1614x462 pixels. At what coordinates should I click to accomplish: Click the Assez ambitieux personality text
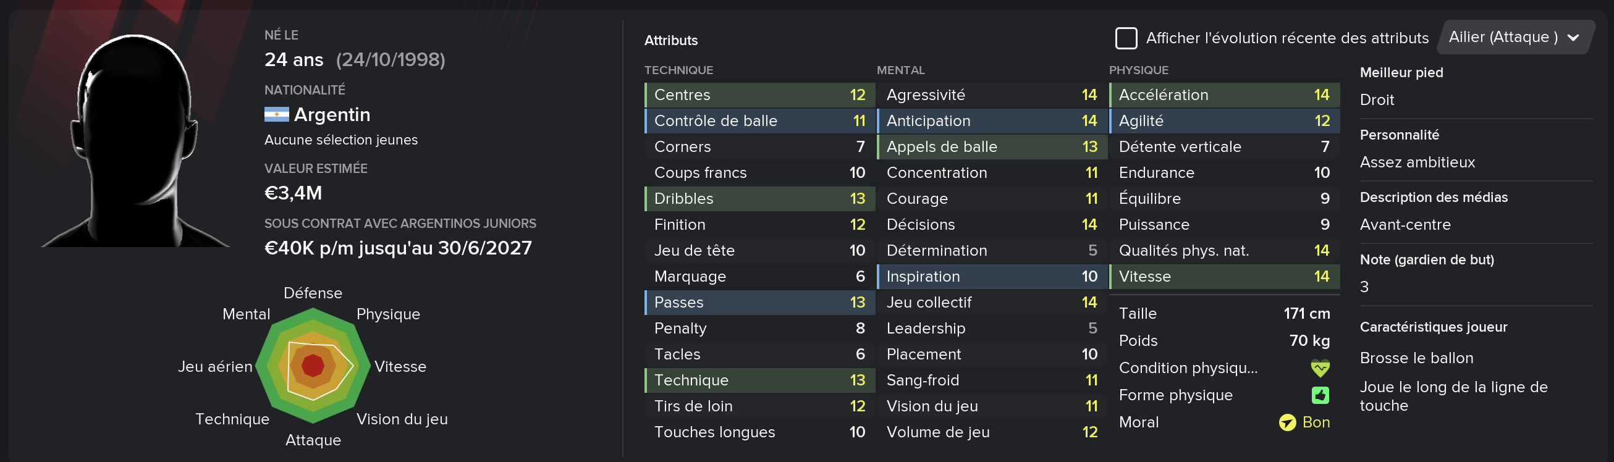coord(1418,163)
